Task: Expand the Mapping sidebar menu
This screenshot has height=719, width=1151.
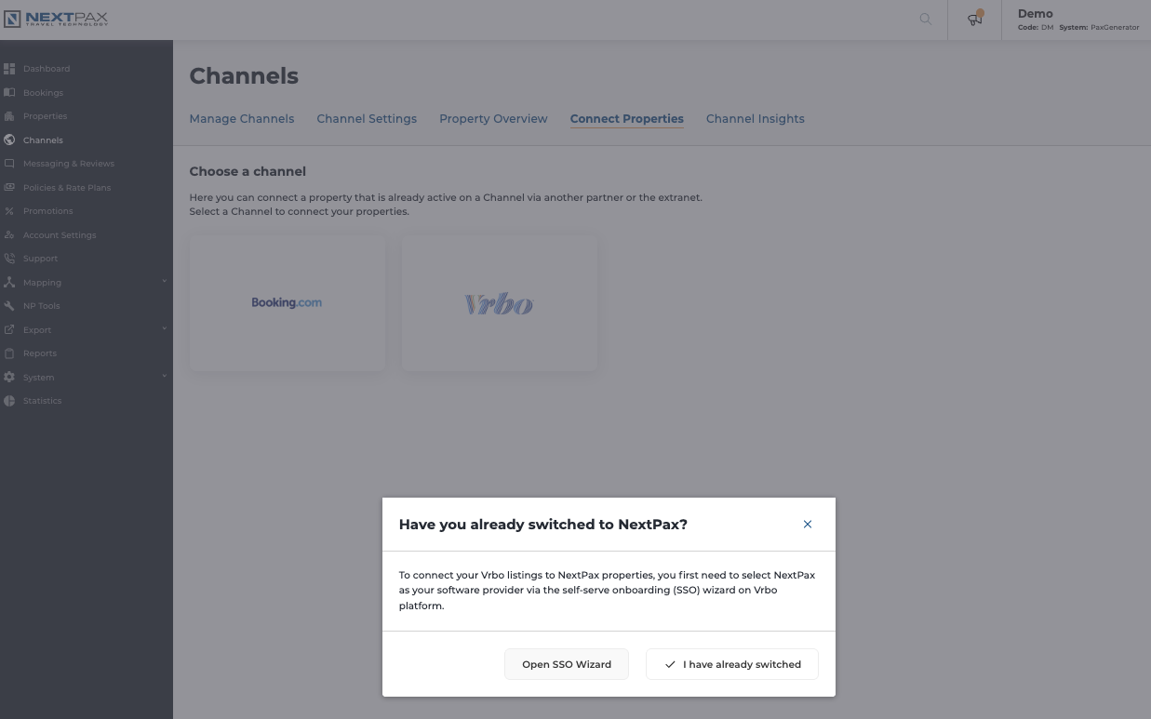Action: [165, 282]
